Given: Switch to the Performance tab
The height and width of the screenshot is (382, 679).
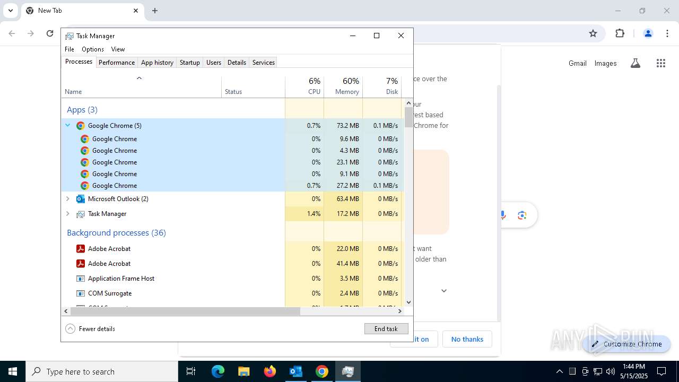Looking at the screenshot, I should click(117, 63).
